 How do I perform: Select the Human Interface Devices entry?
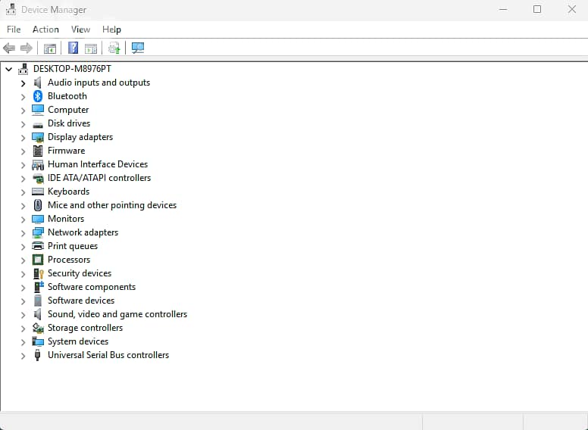click(97, 164)
